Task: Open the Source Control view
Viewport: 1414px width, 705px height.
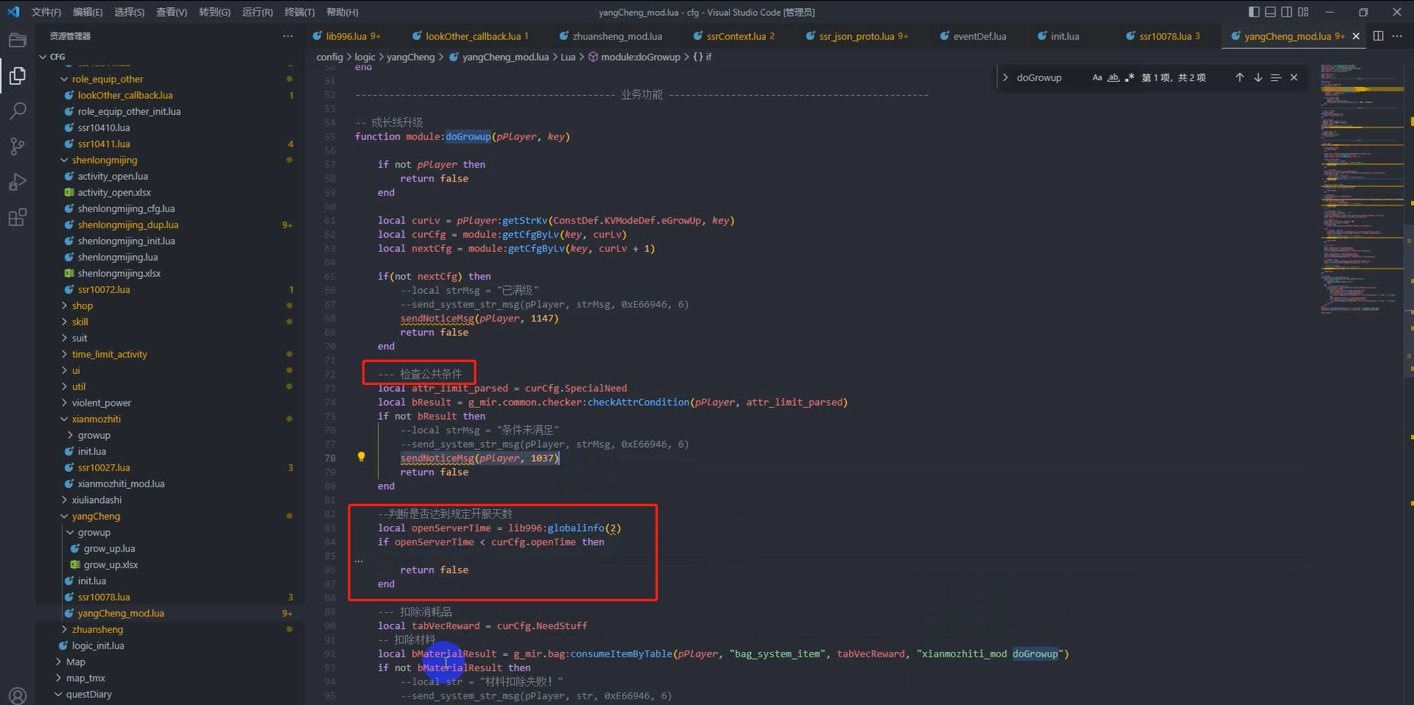Action: (17, 147)
